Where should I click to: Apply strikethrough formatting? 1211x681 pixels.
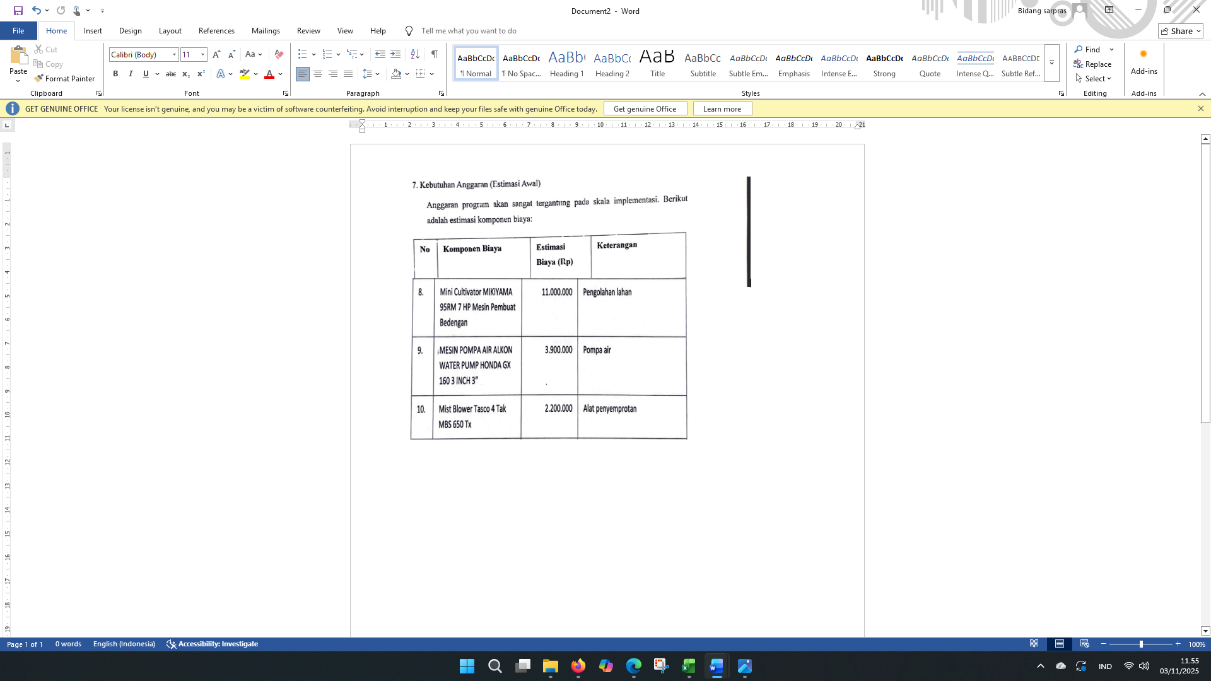[170, 74]
